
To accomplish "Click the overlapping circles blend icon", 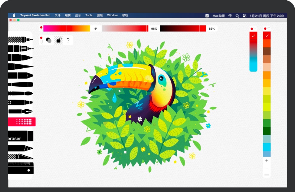I will [x=49, y=40].
